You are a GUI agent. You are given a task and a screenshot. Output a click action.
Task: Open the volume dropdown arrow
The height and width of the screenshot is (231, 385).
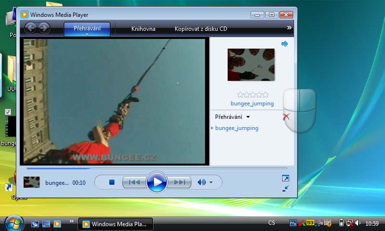pos(211,182)
